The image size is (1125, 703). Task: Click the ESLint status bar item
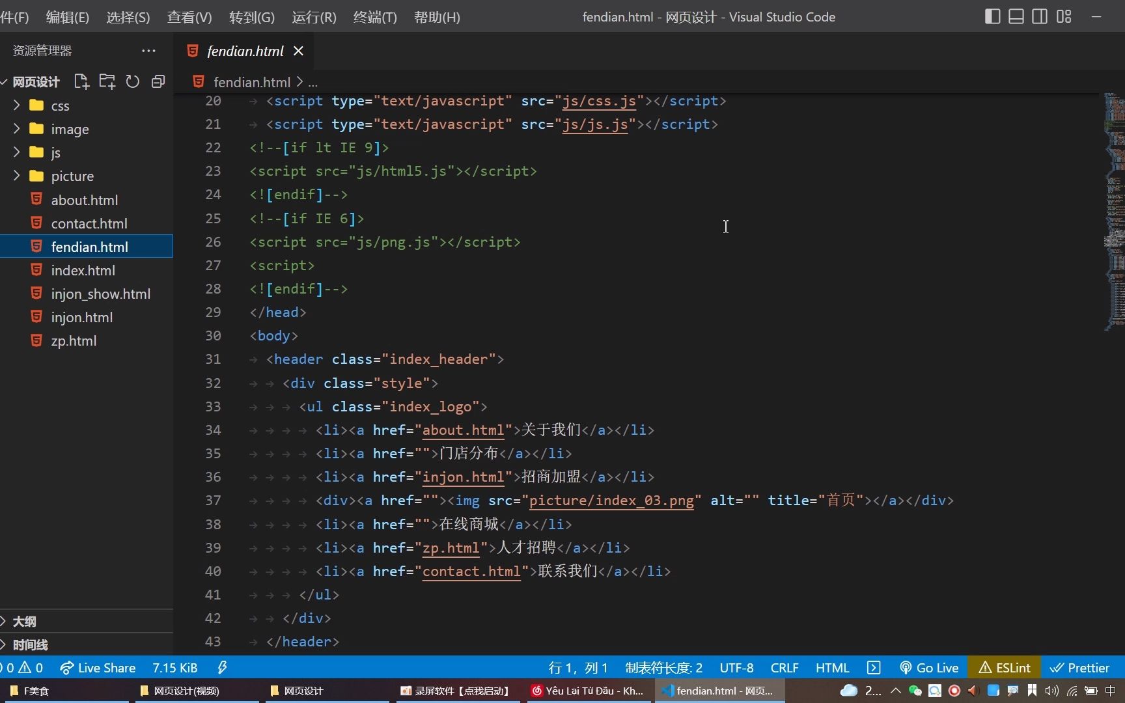point(1004,667)
